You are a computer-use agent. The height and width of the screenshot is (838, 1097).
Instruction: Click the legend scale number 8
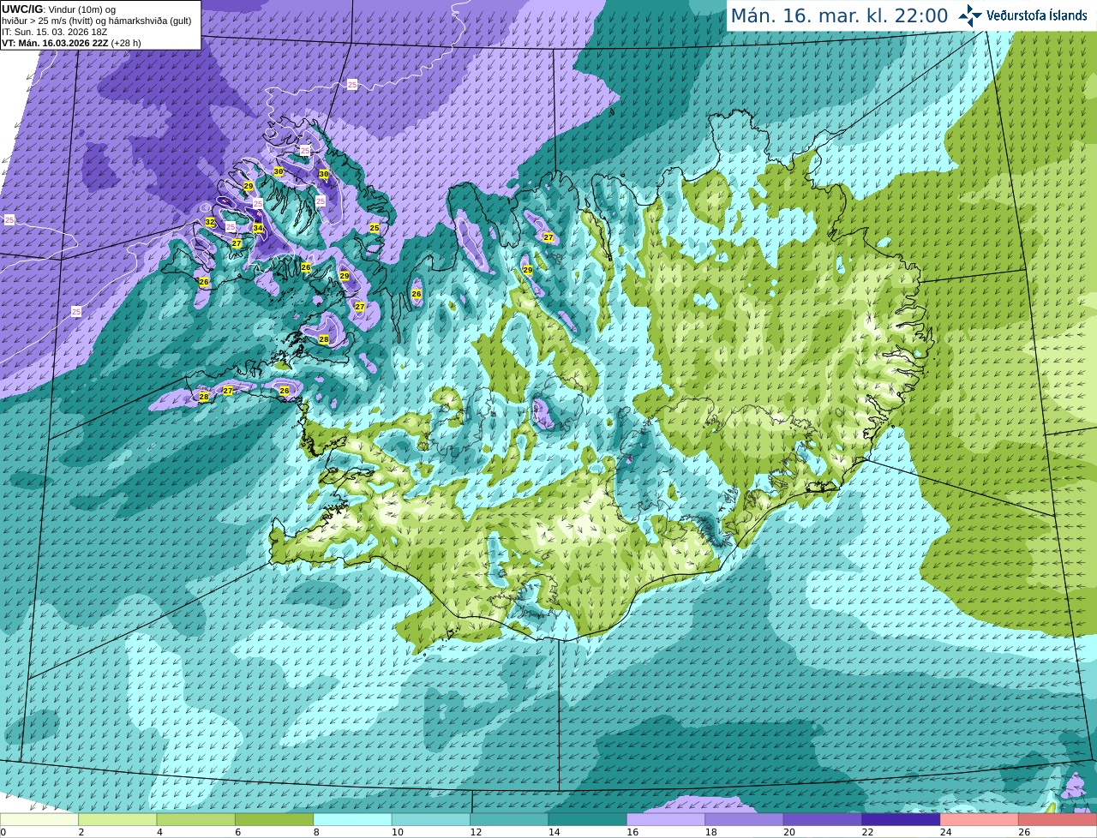(315, 832)
